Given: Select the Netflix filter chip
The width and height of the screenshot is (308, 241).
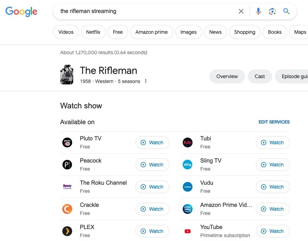Looking at the screenshot, I should pos(93,32).
